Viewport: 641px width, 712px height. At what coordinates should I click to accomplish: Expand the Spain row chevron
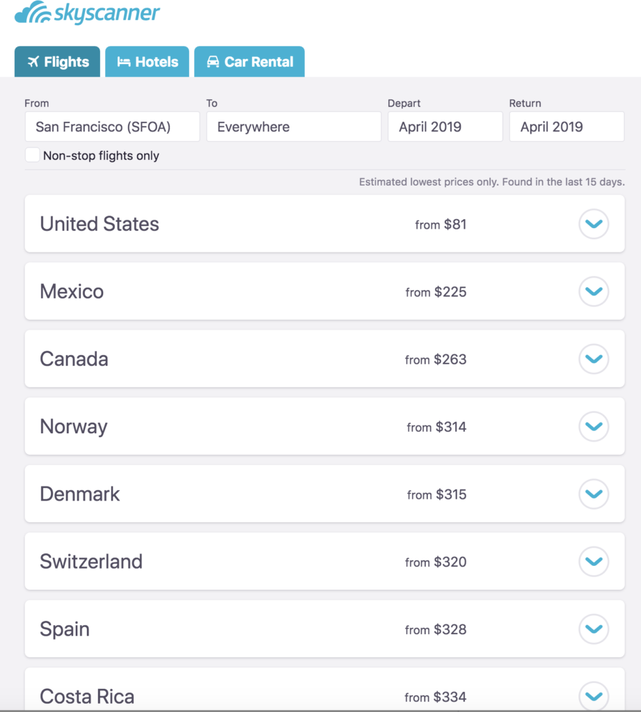[594, 629]
